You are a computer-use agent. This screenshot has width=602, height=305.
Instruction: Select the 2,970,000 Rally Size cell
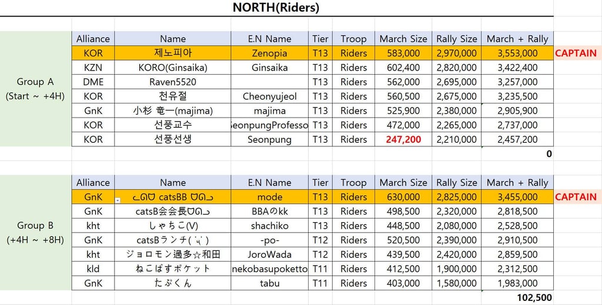point(456,53)
